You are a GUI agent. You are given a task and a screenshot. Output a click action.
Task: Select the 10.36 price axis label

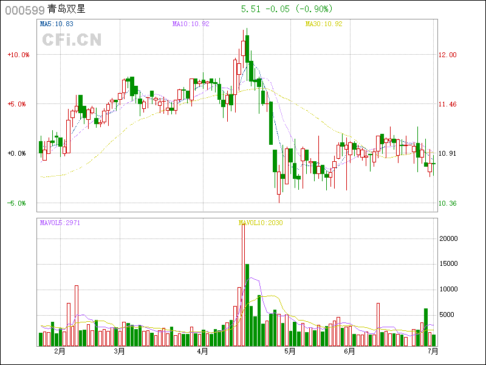coord(448,203)
